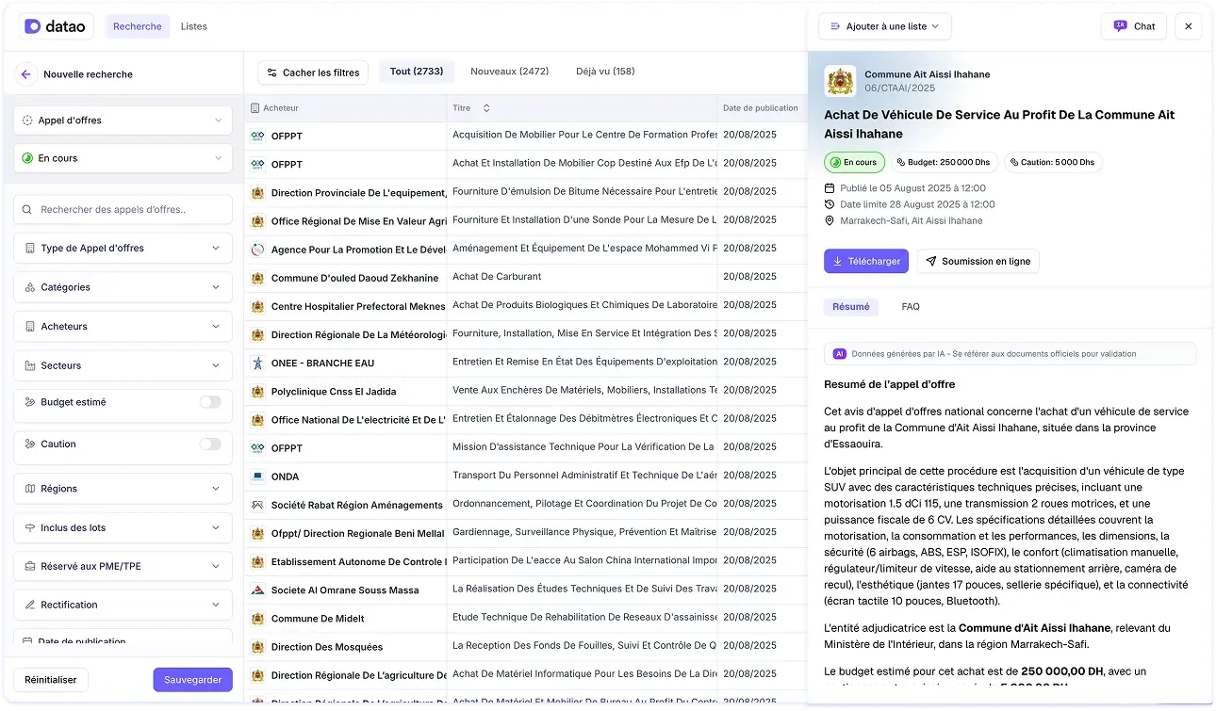
Task: Open Chat via the speech bubble icon
Action: tap(1120, 25)
